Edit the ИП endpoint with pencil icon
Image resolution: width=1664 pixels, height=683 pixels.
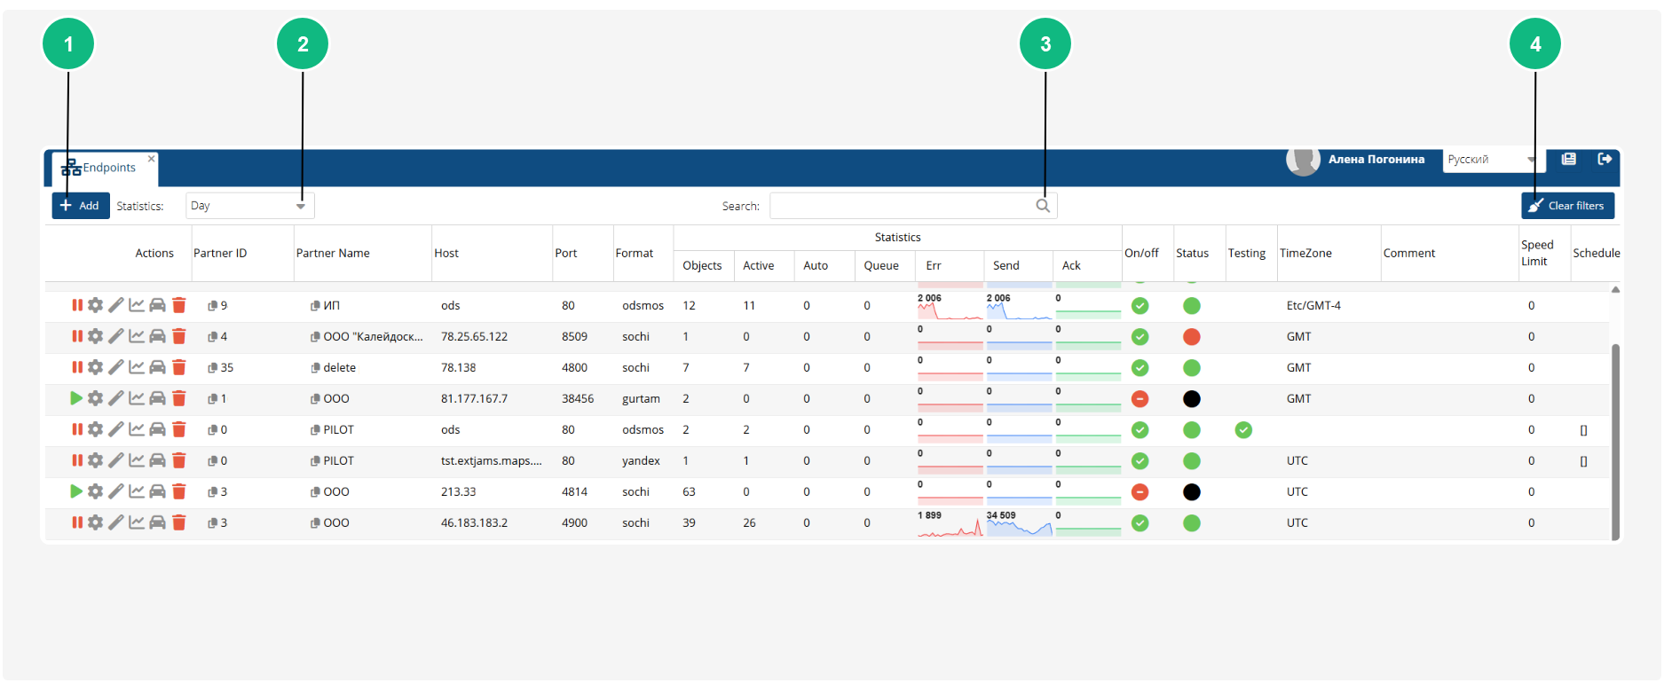(116, 305)
